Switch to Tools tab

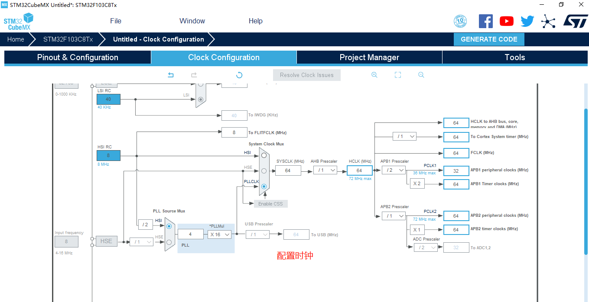(515, 58)
